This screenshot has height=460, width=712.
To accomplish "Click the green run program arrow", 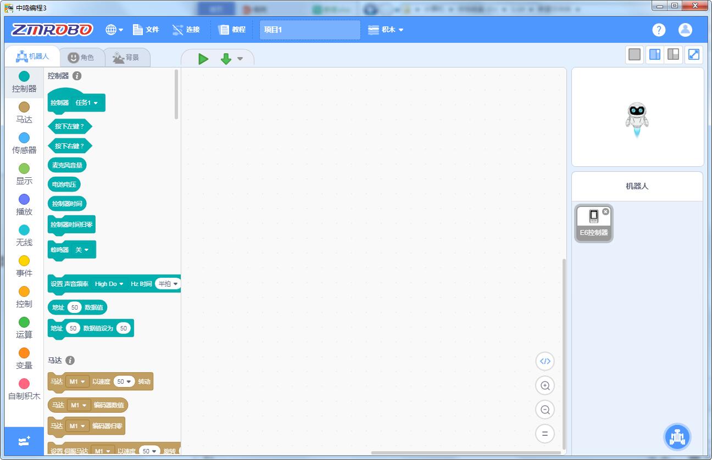I will pyautogui.click(x=203, y=59).
